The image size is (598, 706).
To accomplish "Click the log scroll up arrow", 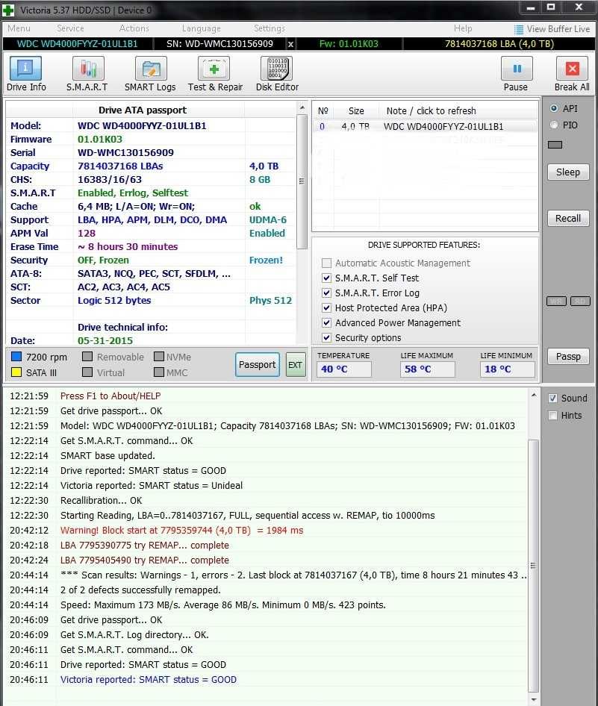I will point(533,395).
